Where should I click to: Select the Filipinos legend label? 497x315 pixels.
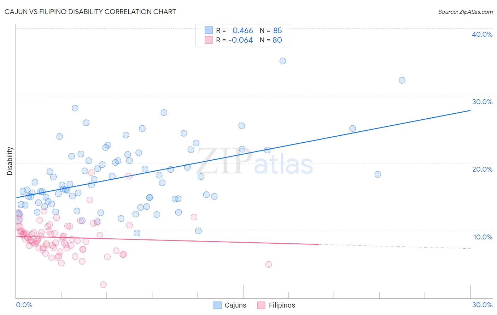[282, 305]
